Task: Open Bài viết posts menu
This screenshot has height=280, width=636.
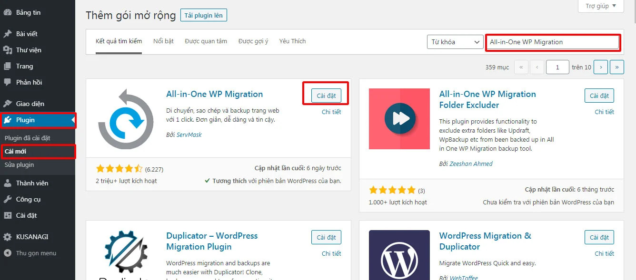Action: click(27, 34)
